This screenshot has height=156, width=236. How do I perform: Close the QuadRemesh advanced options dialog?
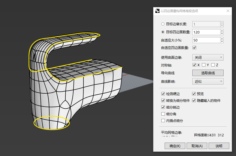(x=228, y=11)
